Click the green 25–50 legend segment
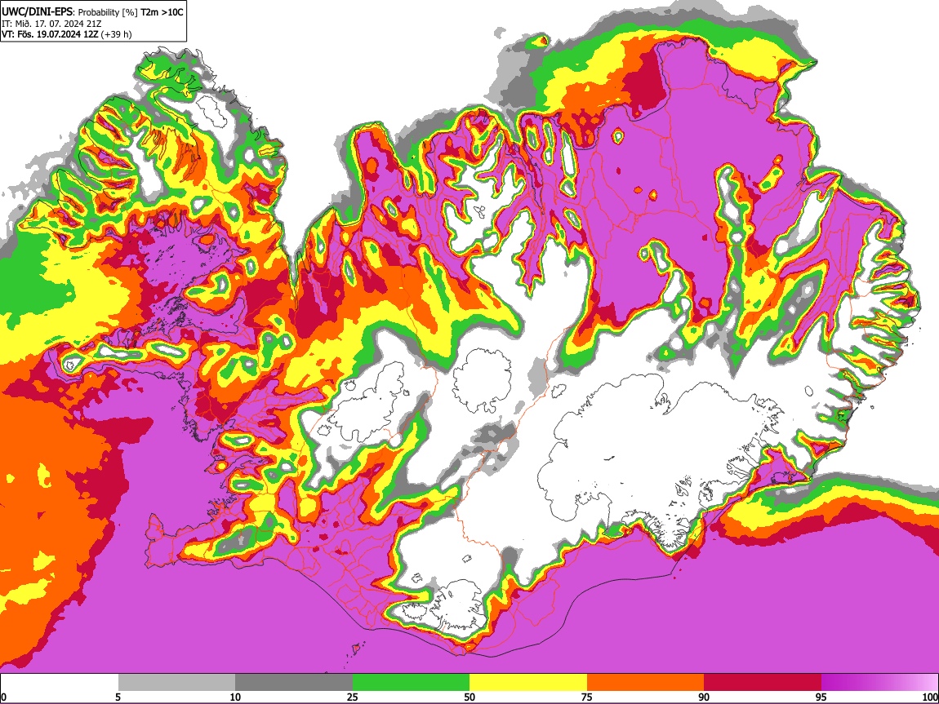Image resolution: width=939 pixels, height=704 pixels. [411, 682]
